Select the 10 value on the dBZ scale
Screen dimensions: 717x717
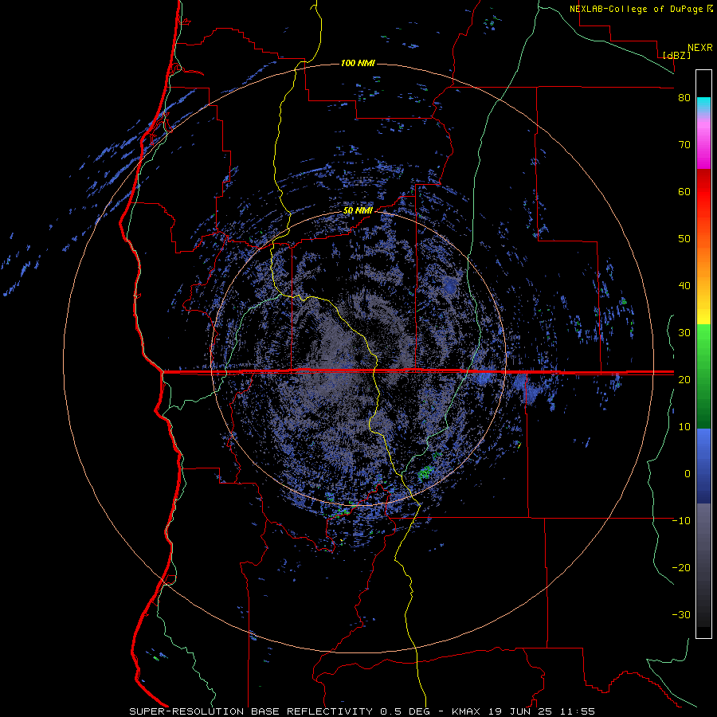tap(684, 427)
